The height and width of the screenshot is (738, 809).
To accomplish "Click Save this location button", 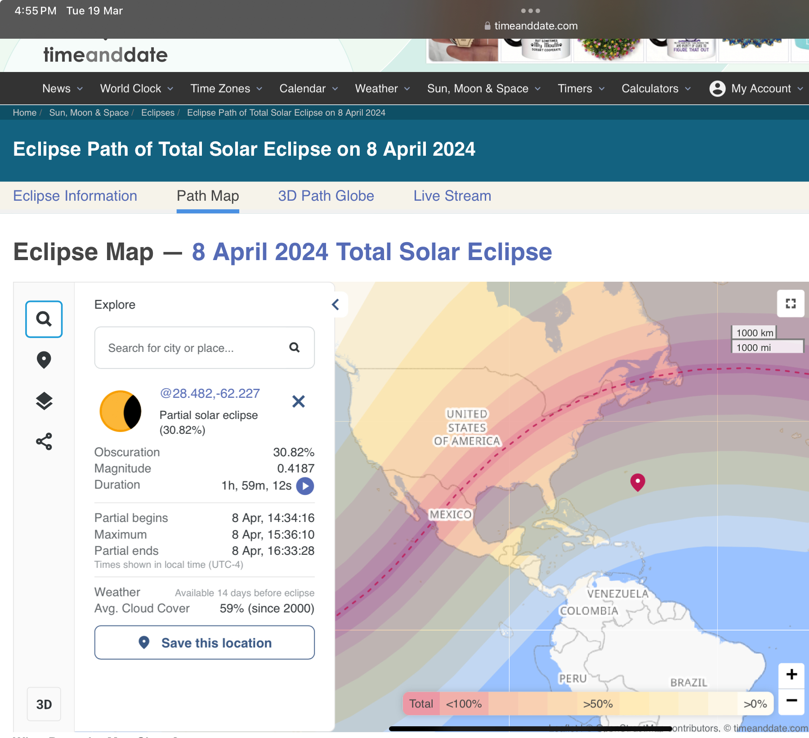I will tap(205, 643).
